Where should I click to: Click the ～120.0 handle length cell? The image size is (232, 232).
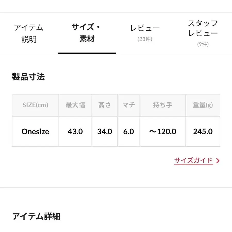[x=163, y=131]
